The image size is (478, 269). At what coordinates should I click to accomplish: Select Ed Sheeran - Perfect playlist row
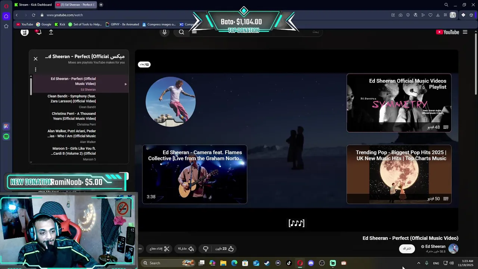80,84
